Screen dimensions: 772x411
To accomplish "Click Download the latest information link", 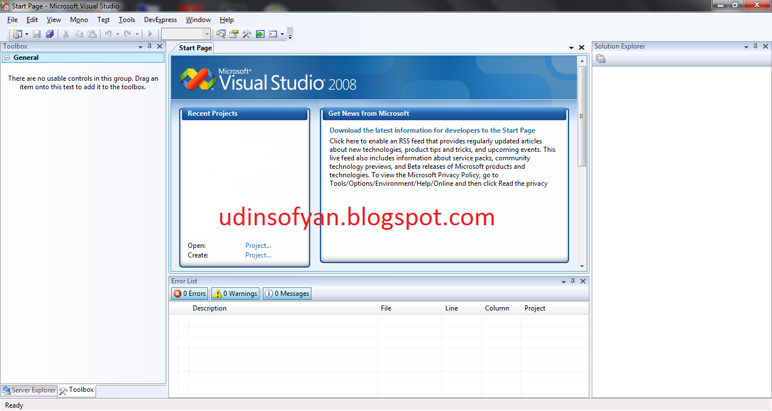I will tap(432, 130).
